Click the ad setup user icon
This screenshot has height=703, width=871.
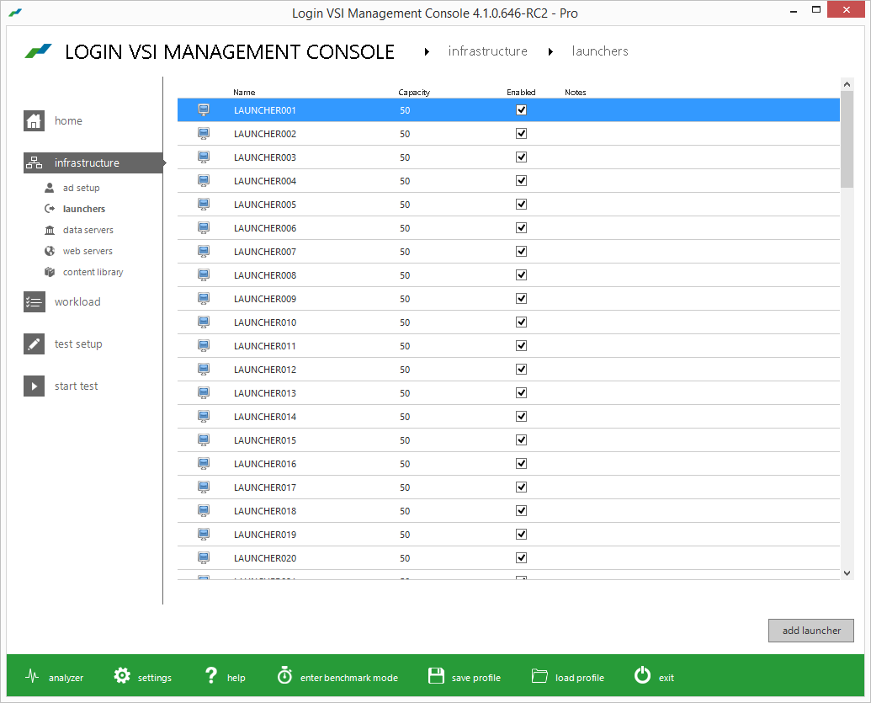pyautogui.click(x=50, y=188)
